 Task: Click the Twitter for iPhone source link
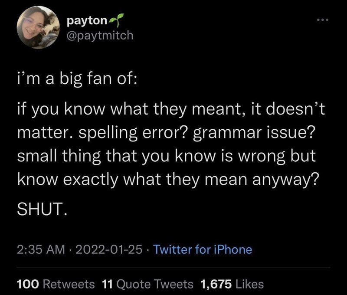(x=203, y=249)
